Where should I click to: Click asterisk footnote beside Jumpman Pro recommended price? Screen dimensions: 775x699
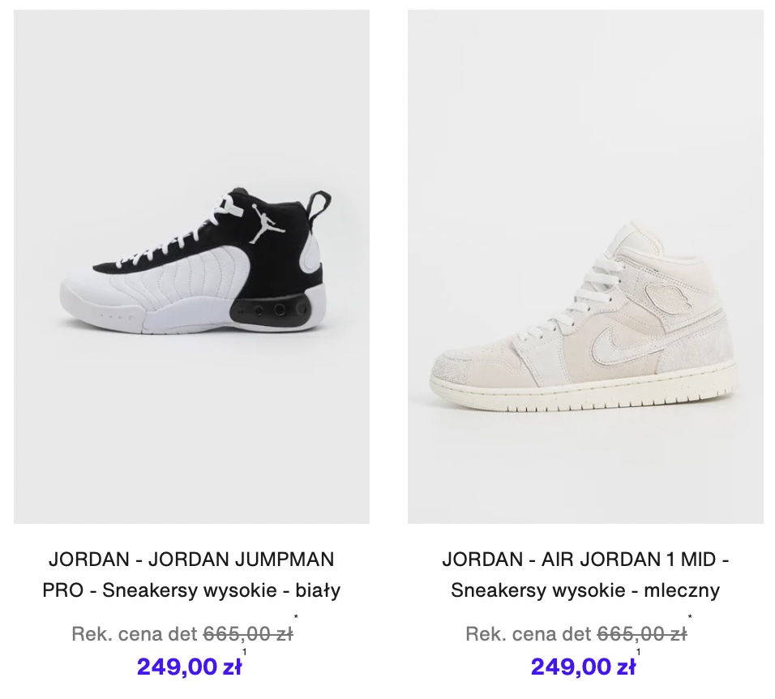[296, 616]
